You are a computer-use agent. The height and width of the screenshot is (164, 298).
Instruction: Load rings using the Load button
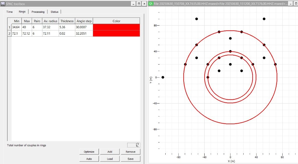(110, 159)
